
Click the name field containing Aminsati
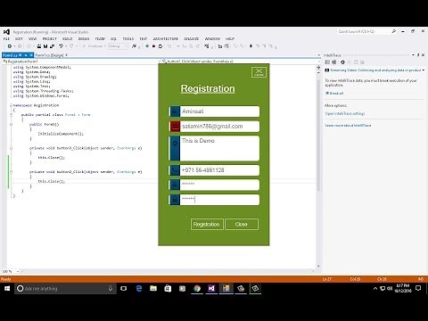(x=219, y=111)
